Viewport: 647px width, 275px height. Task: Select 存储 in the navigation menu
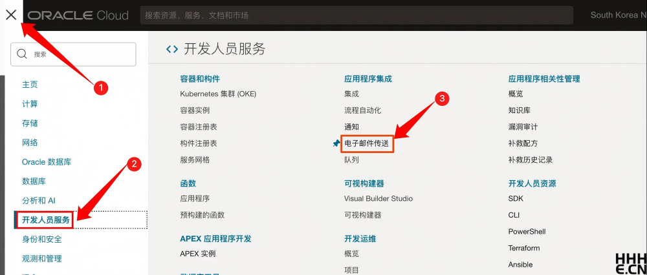coord(30,123)
